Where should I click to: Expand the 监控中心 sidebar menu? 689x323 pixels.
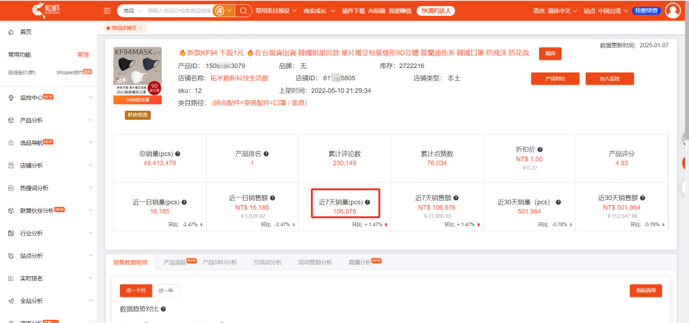(x=91, y=97)
